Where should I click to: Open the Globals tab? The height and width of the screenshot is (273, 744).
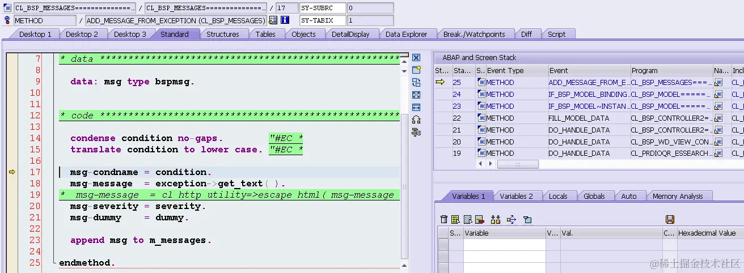tap(594, 196)
